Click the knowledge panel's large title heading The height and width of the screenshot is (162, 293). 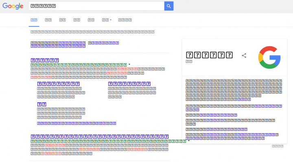point(209,55)
